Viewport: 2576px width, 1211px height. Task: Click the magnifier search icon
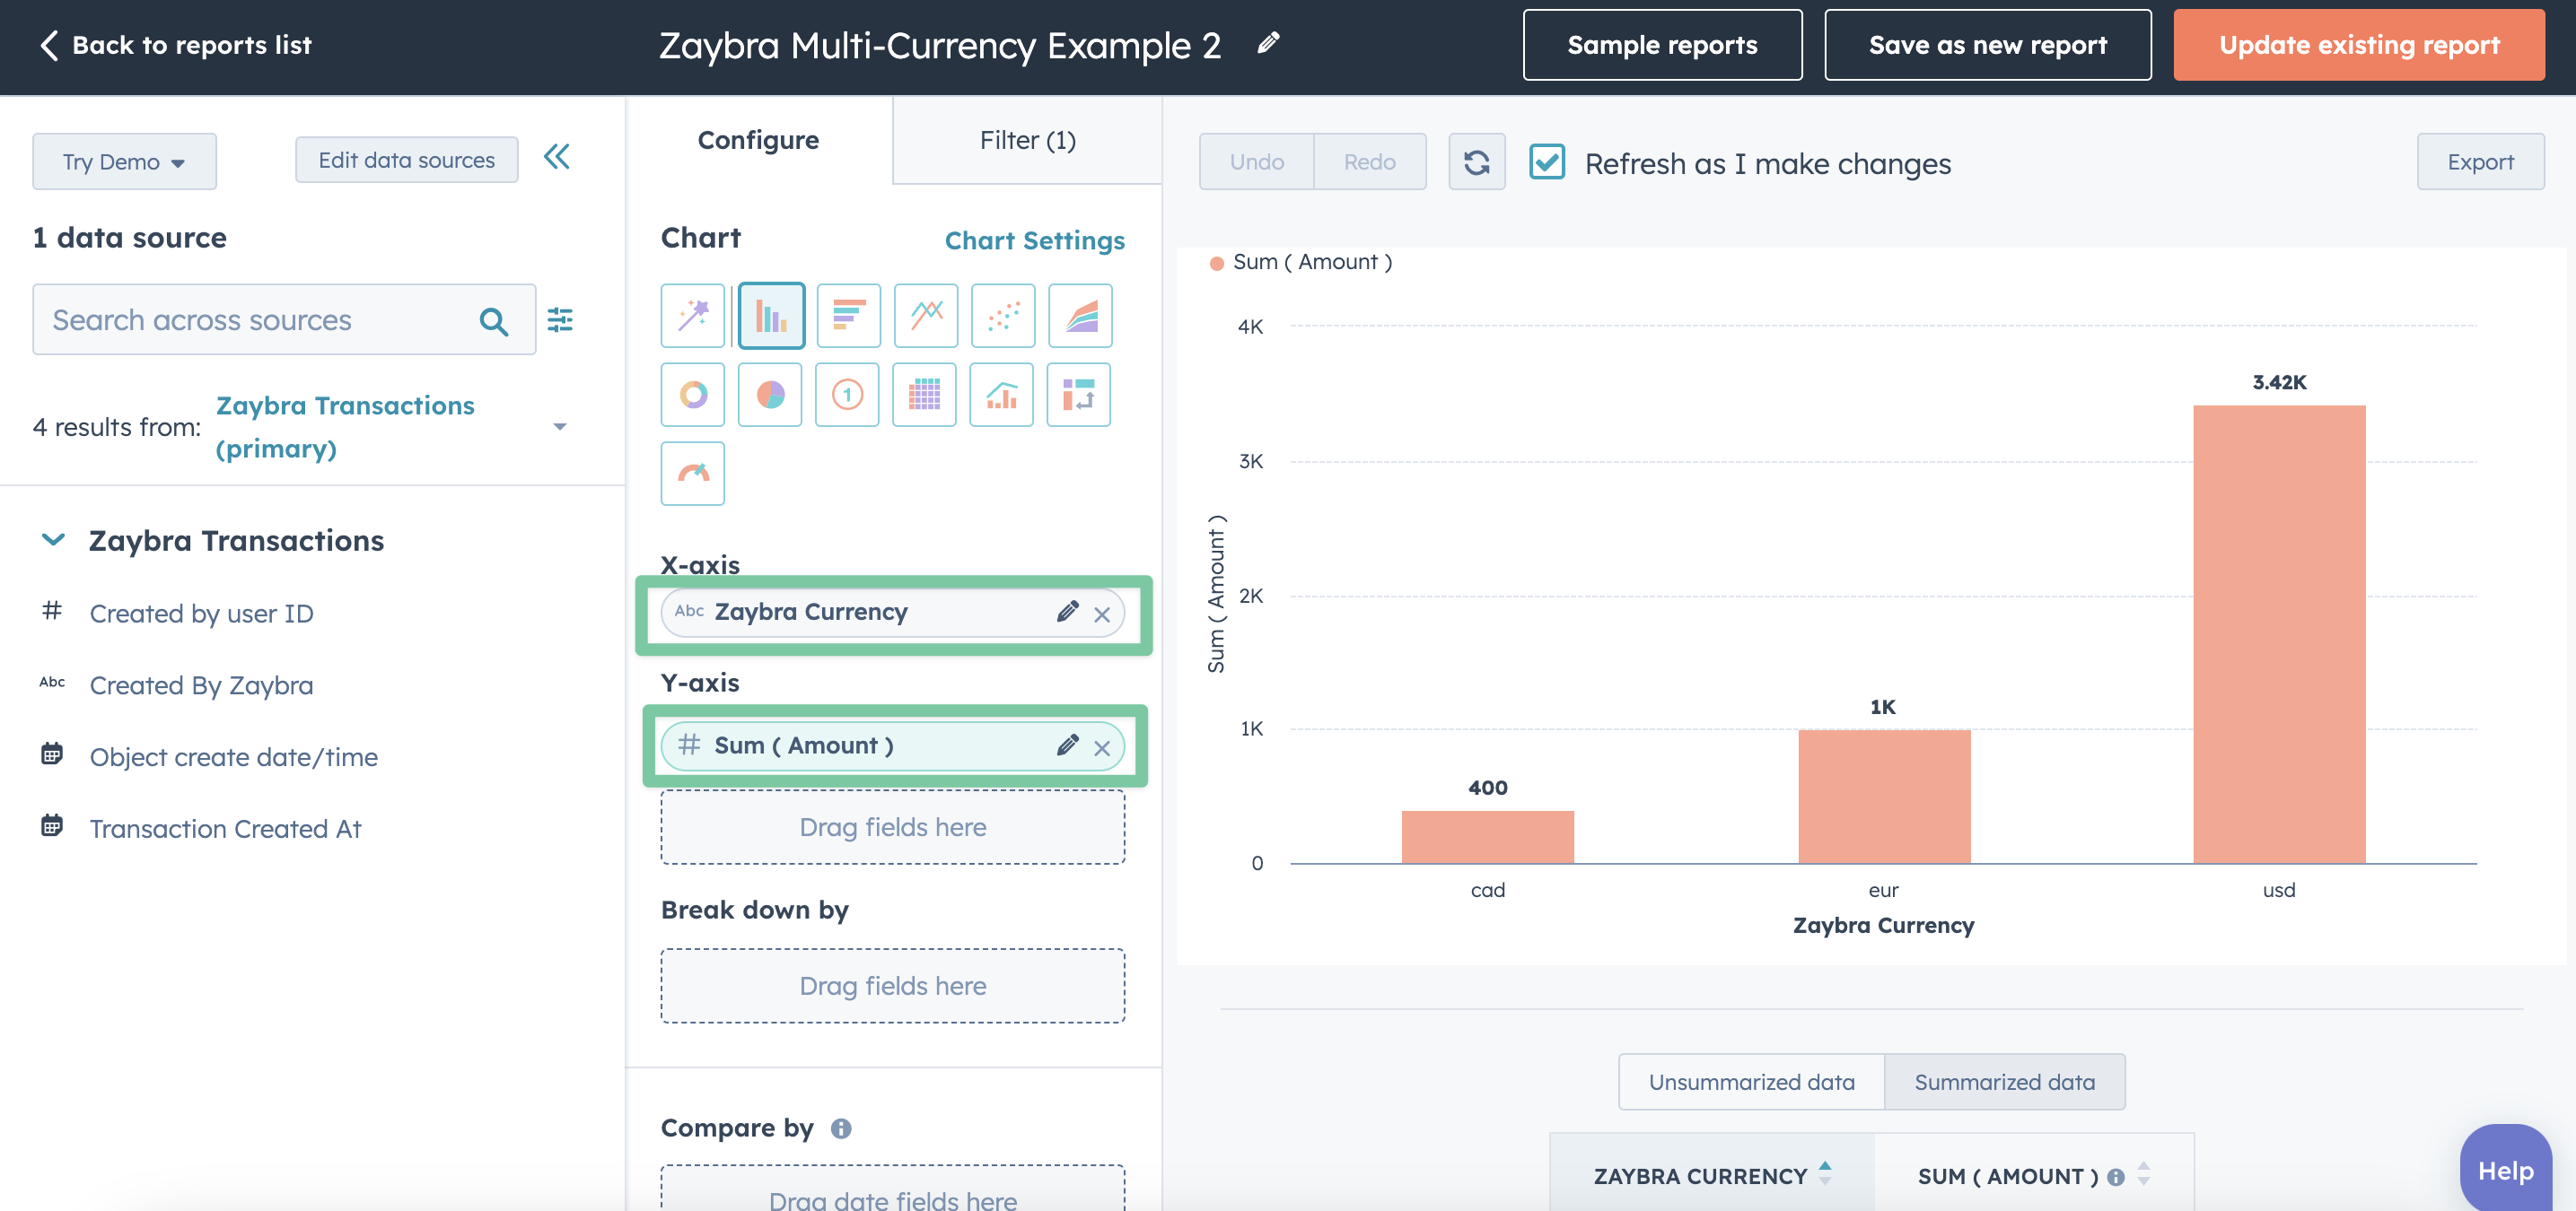494,321
